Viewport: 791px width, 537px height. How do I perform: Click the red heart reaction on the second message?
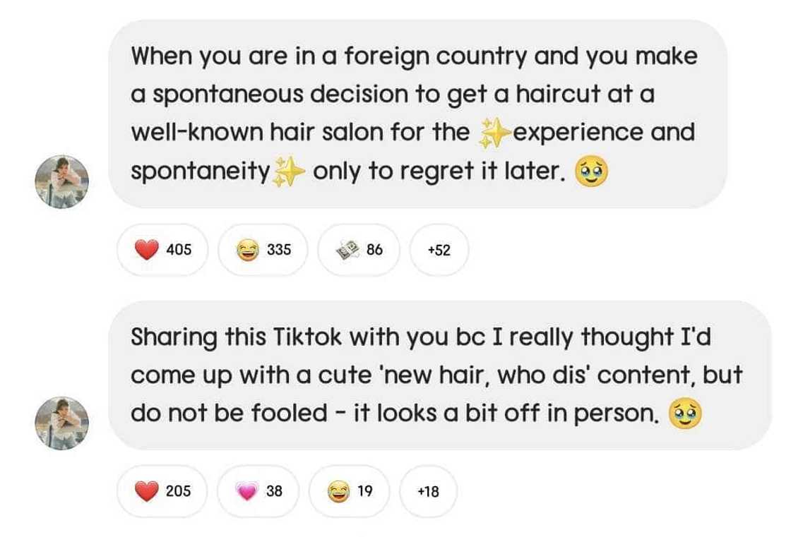[x=161, y=491]
